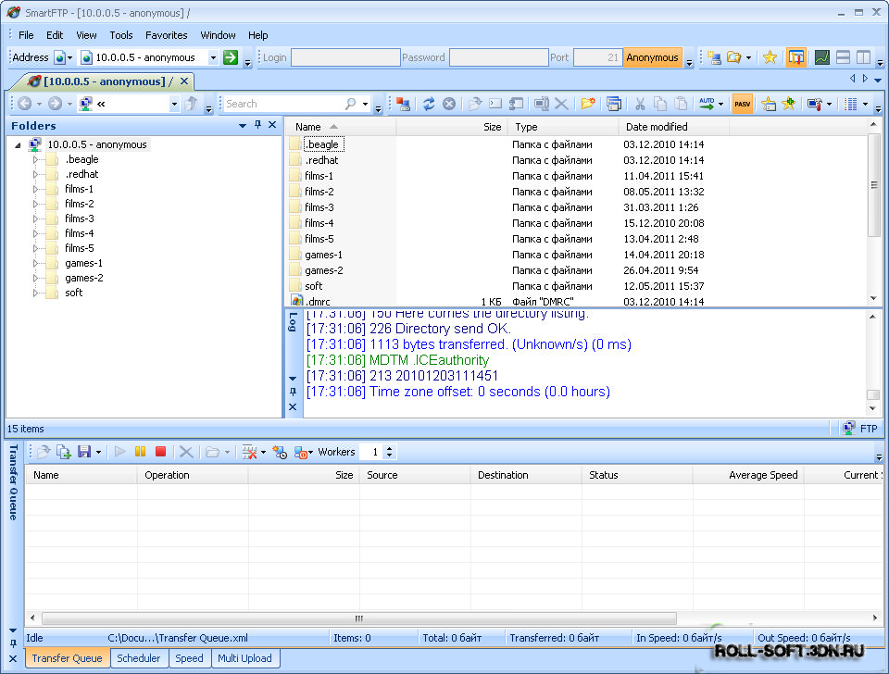
Task: Open the Favorites menu
Action: tap(166, 35)
